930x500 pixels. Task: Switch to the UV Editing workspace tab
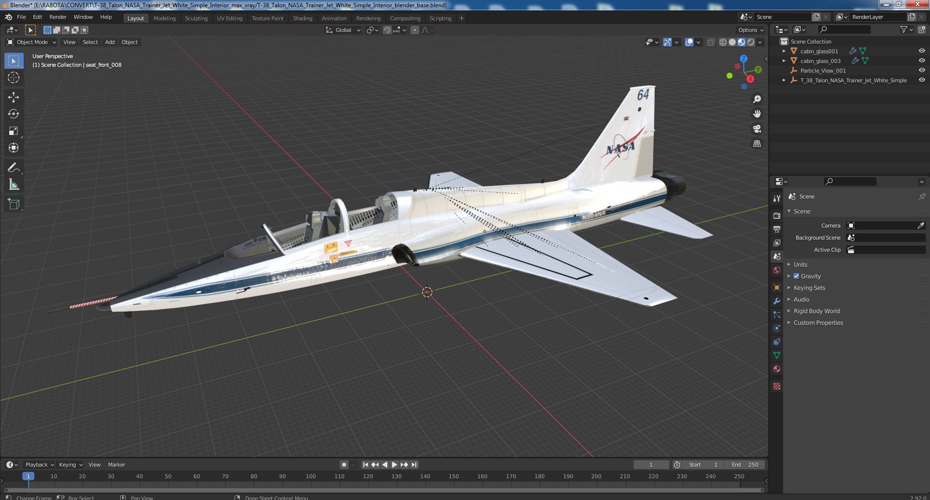(230, 18)
